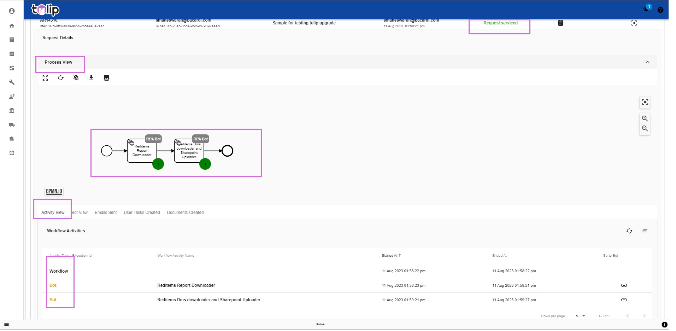676x331 pixels.
Task: Select the Reditems Dms downloader task node
Action: pyautogui.click(x=189, y=151)
